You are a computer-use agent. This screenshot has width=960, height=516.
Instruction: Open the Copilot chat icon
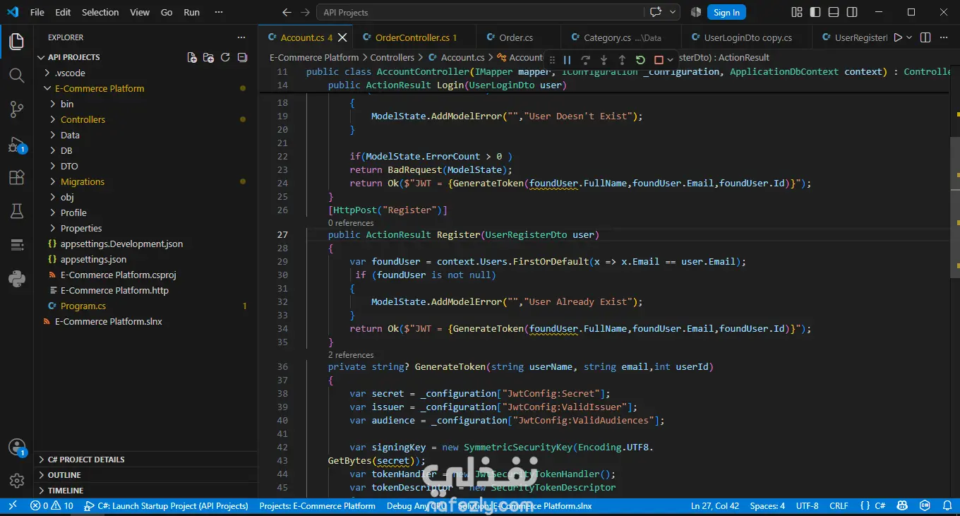tap(656, 12)
